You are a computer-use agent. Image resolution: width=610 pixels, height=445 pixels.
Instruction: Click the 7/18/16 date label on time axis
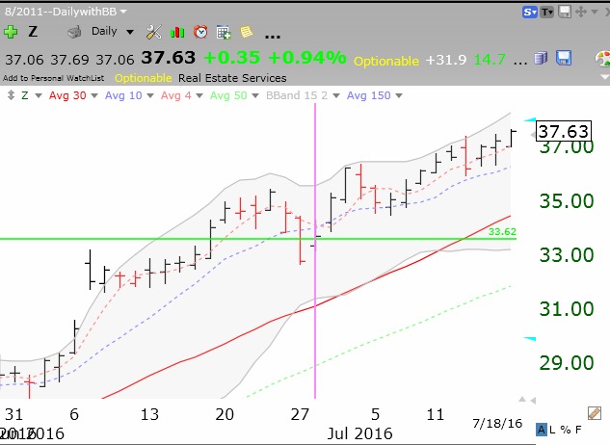pyautogui.click(x=497, y=423)
